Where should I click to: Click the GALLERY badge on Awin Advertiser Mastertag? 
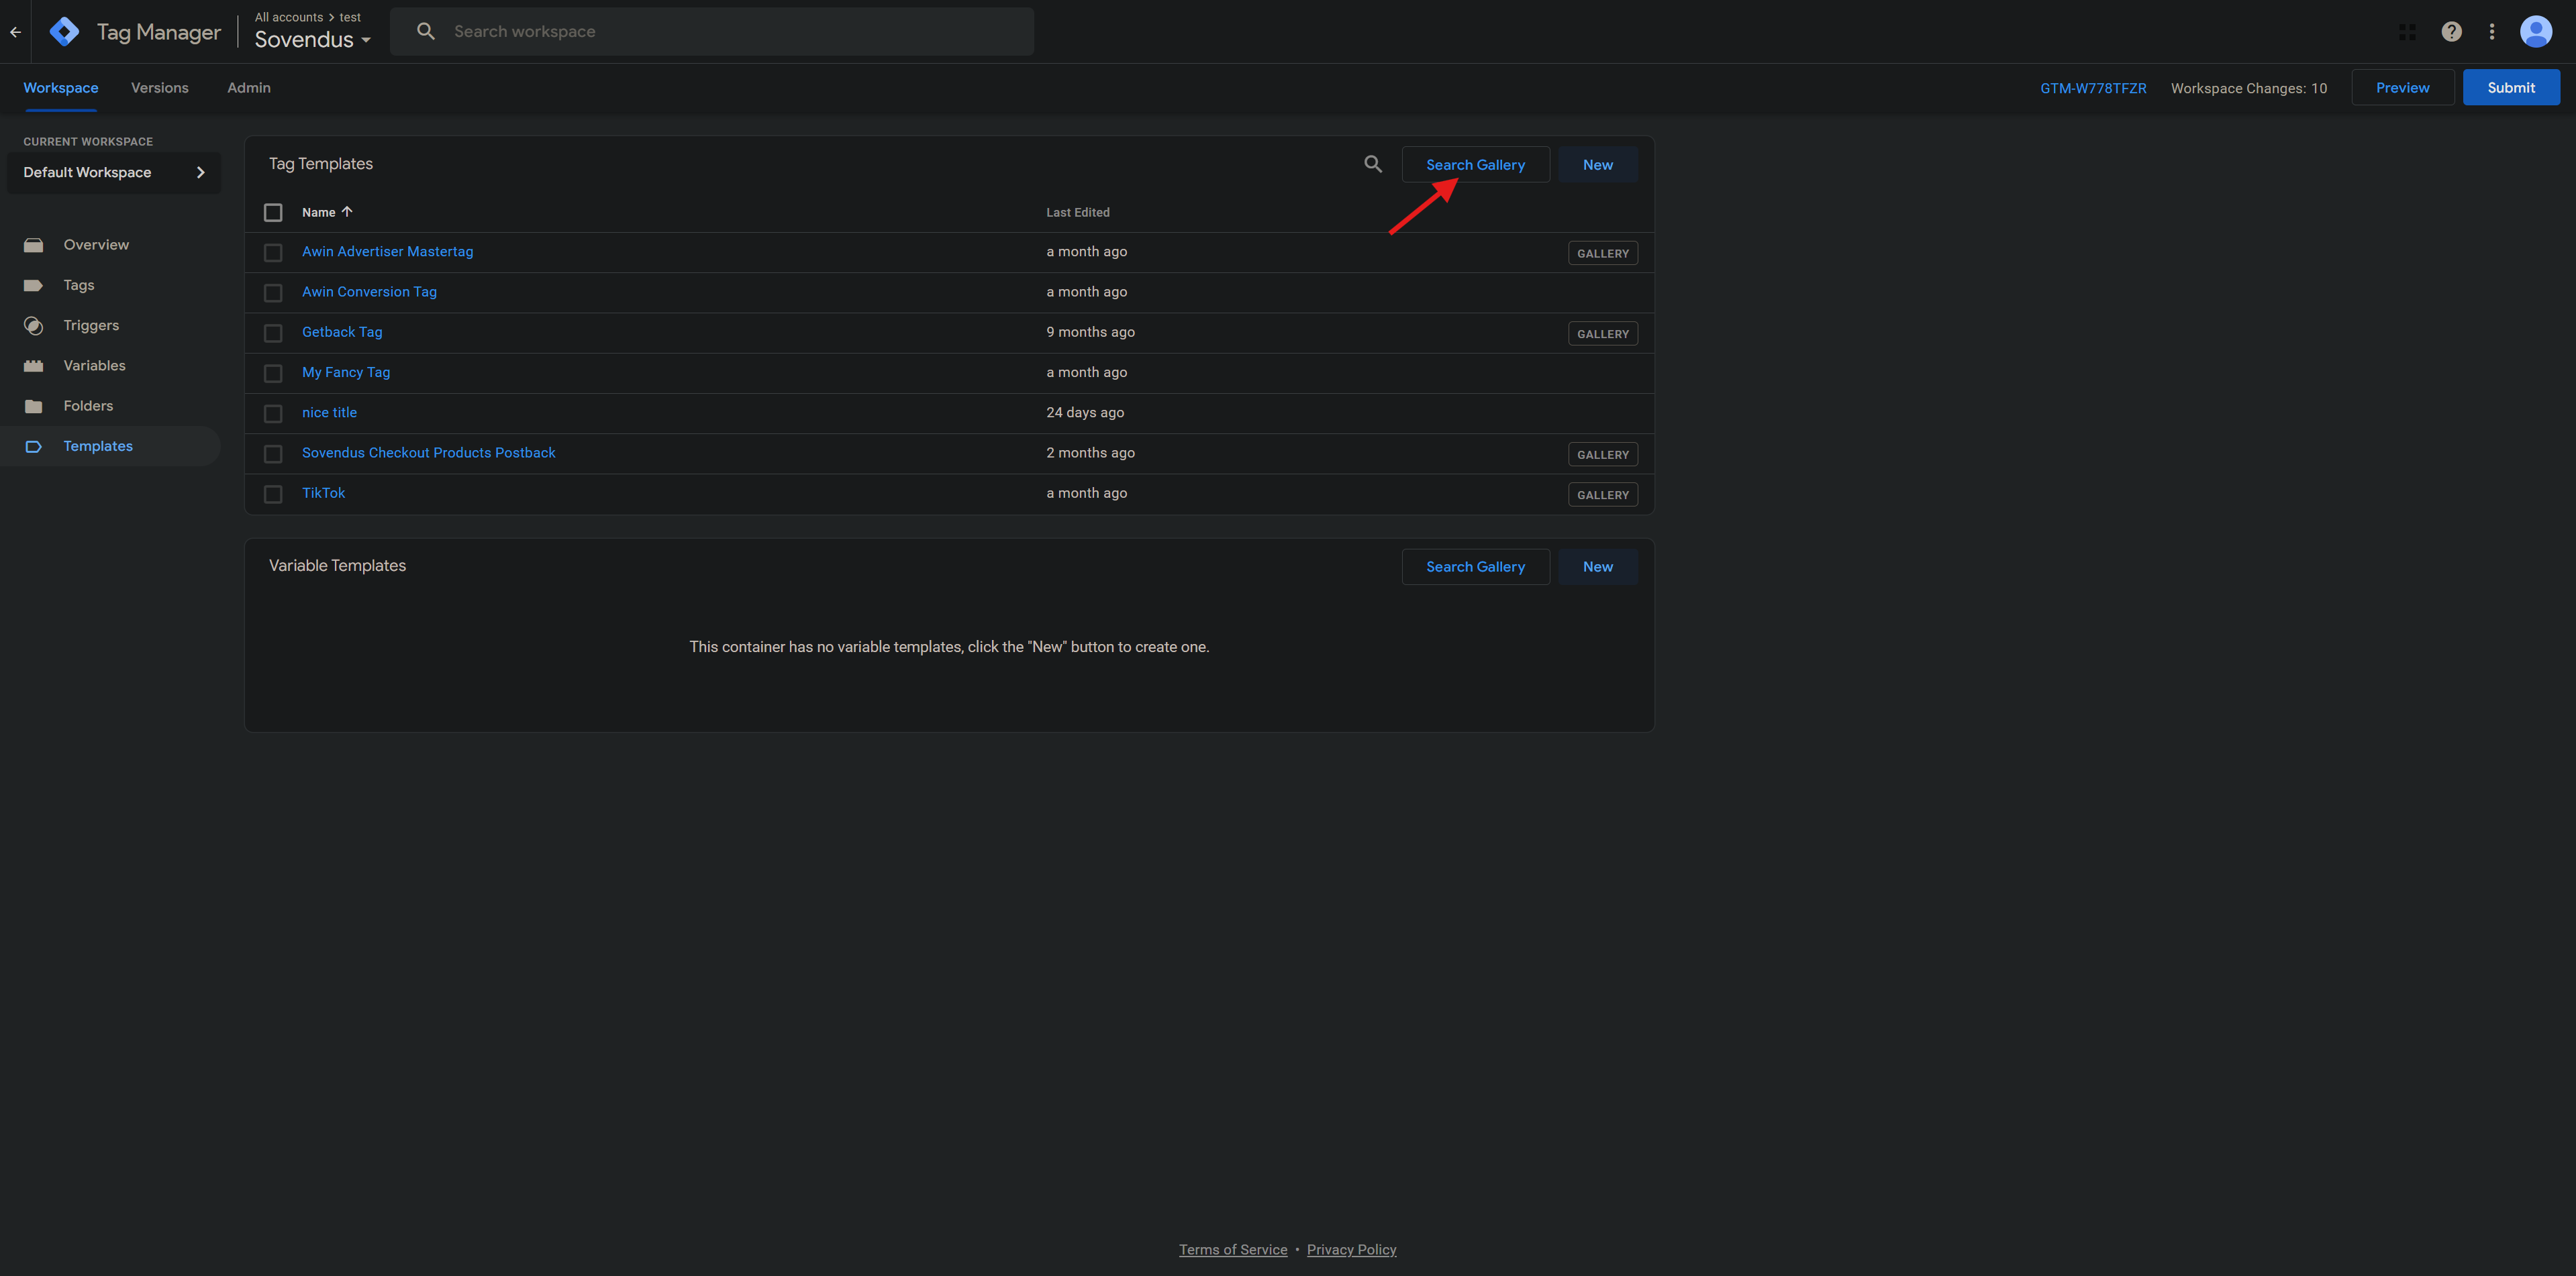(x=1602, y=254)
